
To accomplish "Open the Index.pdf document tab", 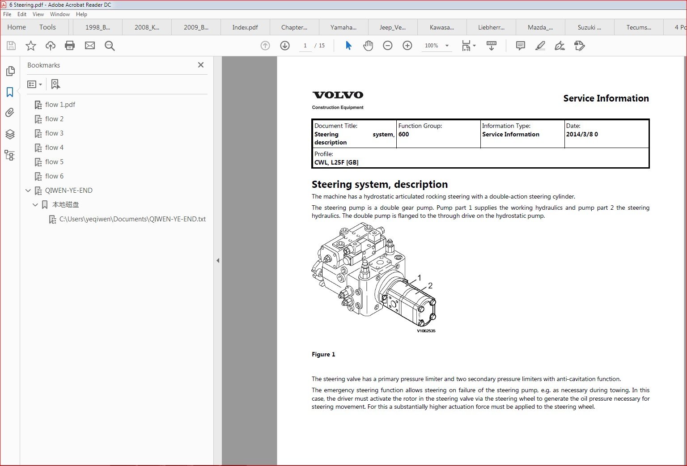I will pos(245,27).
